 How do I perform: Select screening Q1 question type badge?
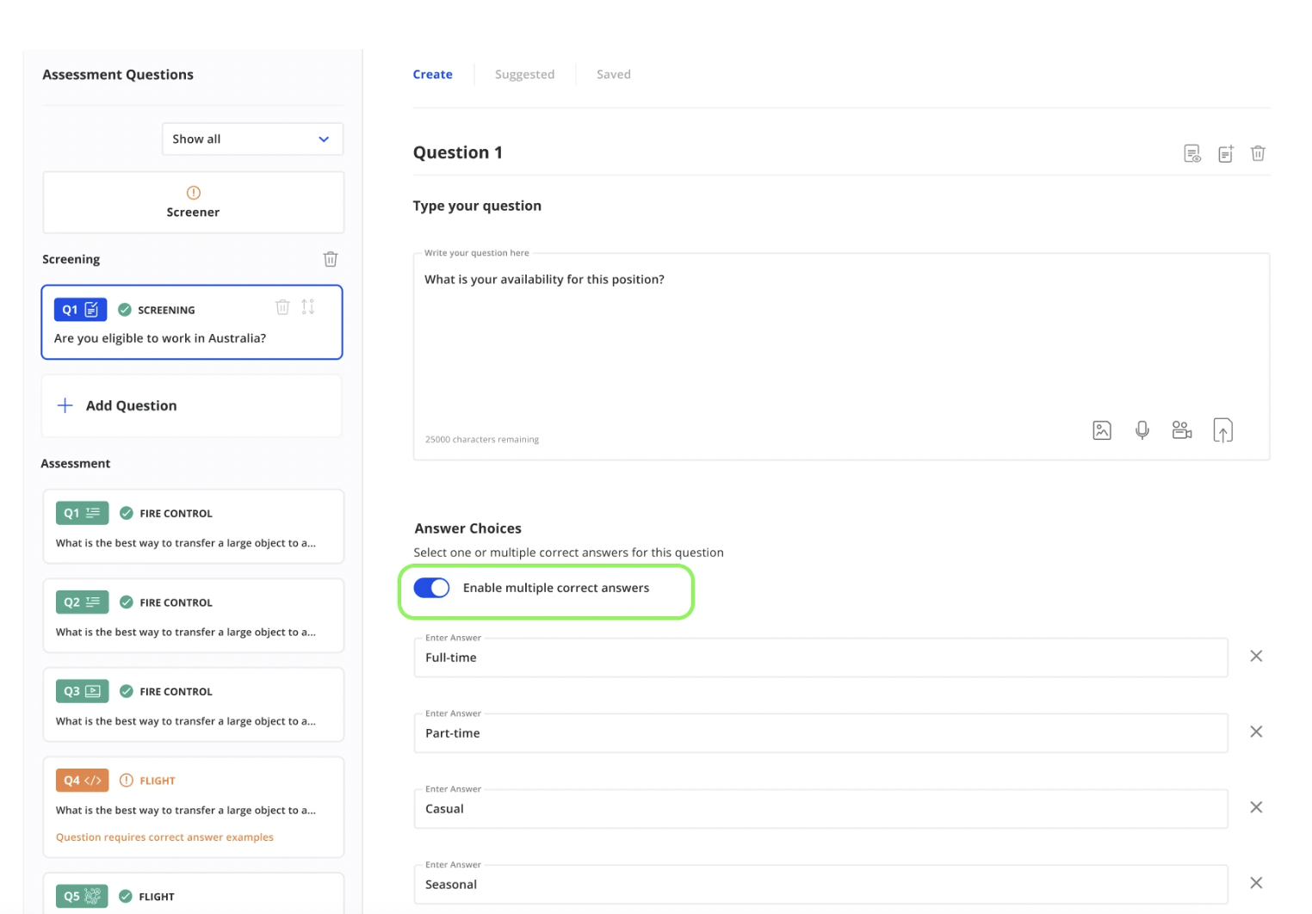click(x=81, y=310)
